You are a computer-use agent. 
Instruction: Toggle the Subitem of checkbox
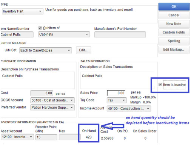tap(40, 28)
